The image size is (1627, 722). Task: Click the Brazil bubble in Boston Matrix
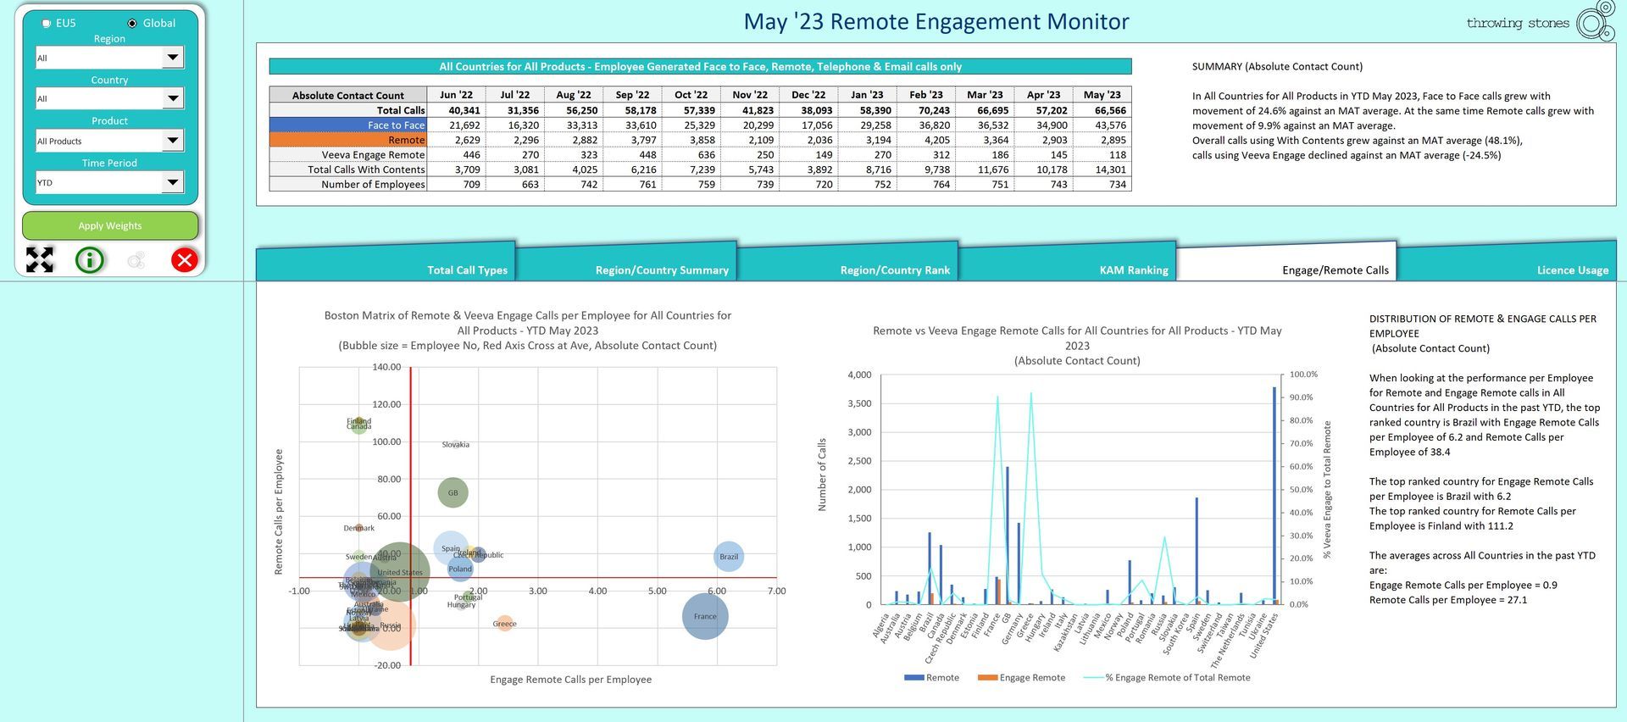(729, 557)
